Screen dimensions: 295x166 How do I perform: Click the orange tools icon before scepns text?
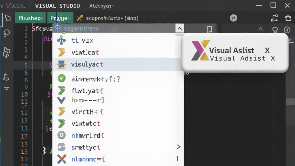(x=80, y=18)
